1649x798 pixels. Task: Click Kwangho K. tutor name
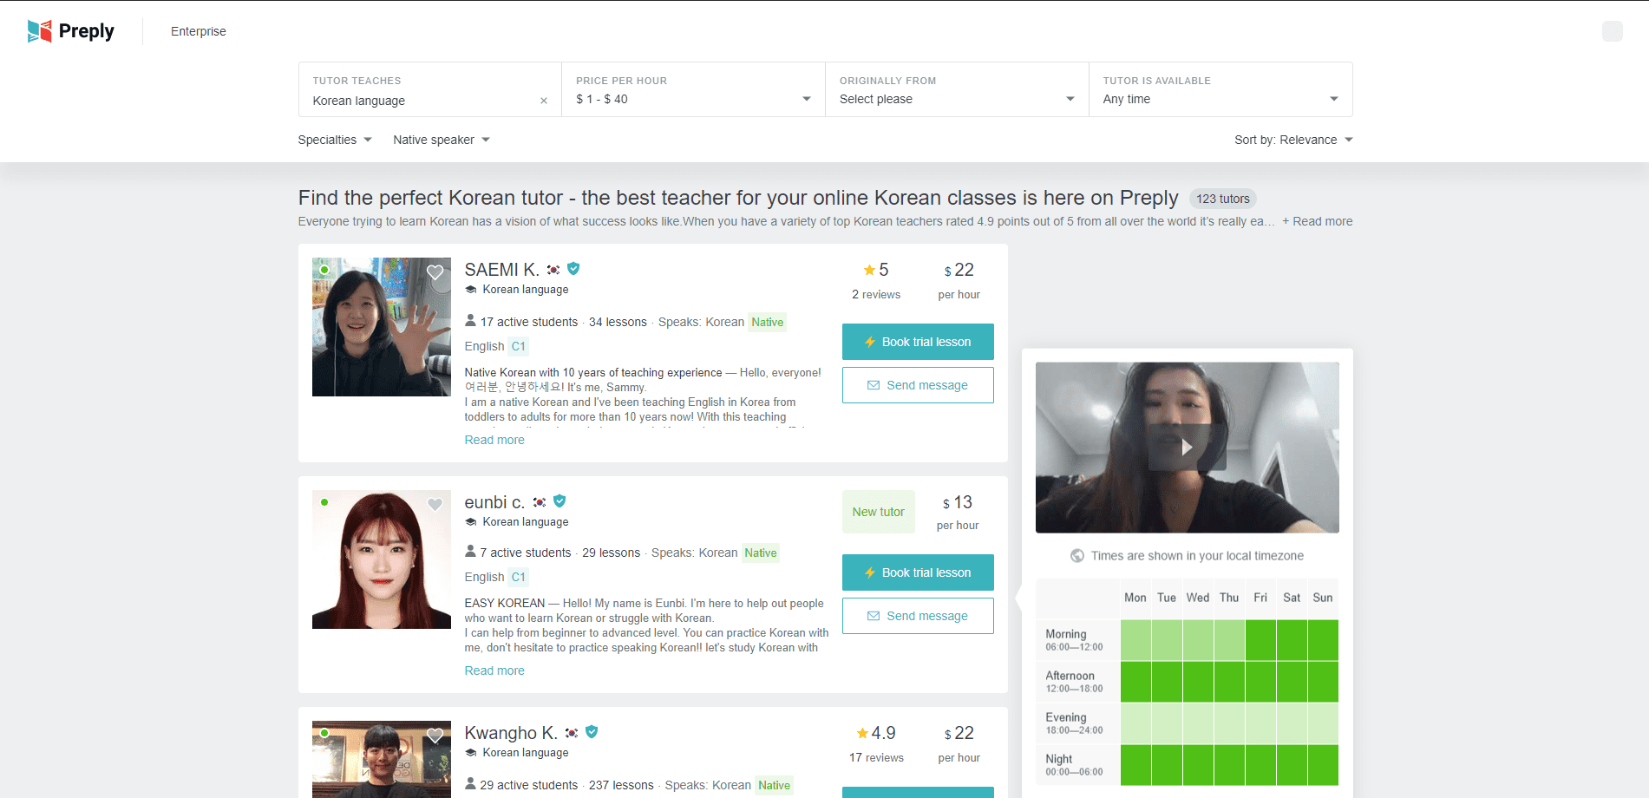coord(511,733)
